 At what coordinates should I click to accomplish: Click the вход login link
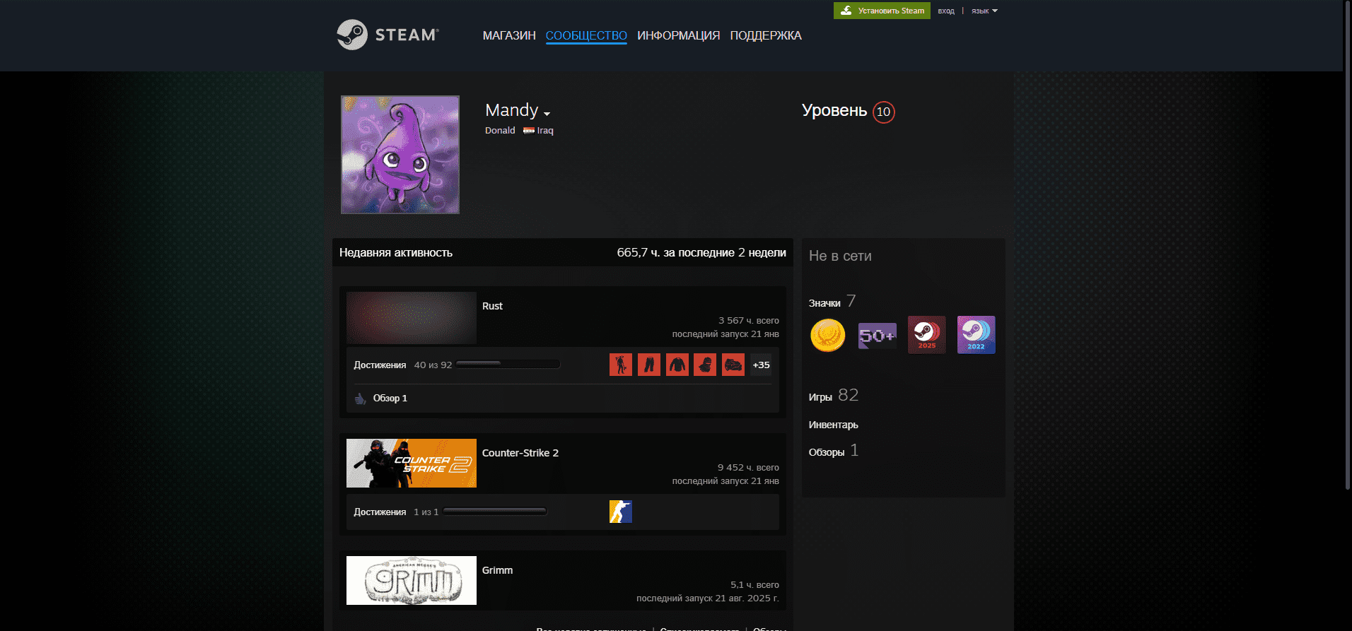[x=946, y=11]
